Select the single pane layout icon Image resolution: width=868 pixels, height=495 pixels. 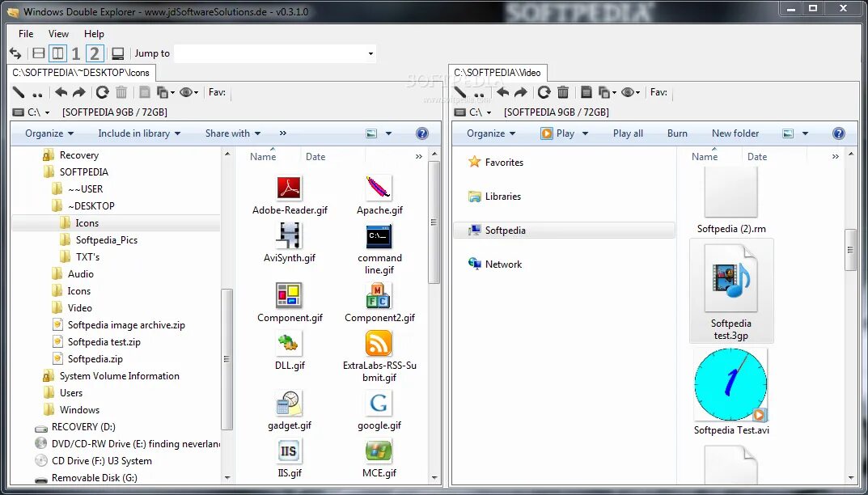click(x=118, y=53)
